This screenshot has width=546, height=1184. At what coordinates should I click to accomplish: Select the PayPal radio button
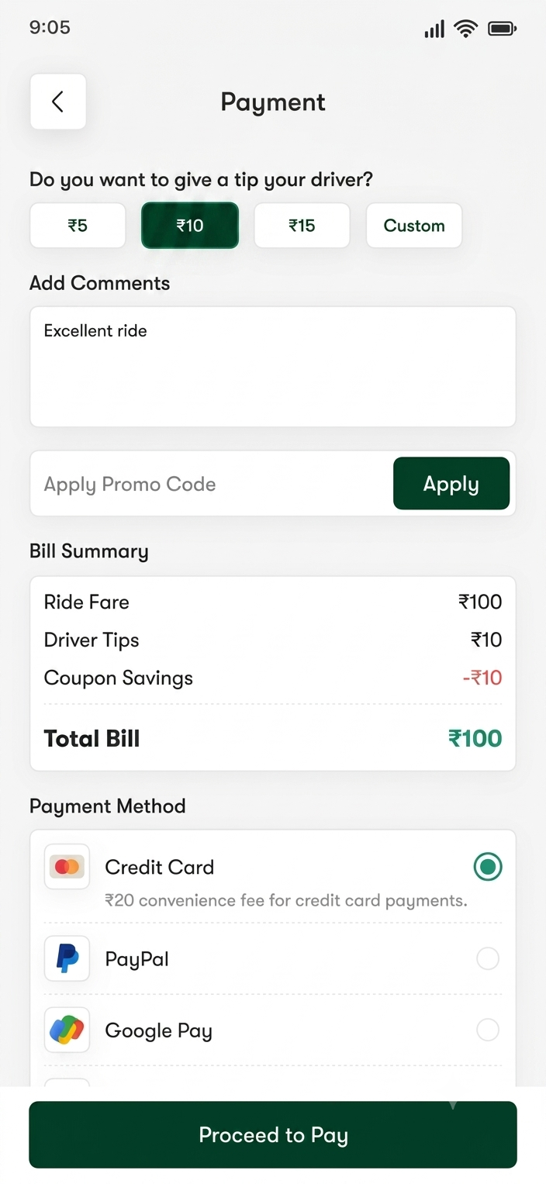click(488, 959)
